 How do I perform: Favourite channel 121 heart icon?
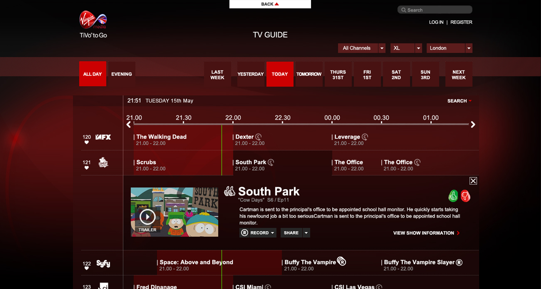[87, 168]
